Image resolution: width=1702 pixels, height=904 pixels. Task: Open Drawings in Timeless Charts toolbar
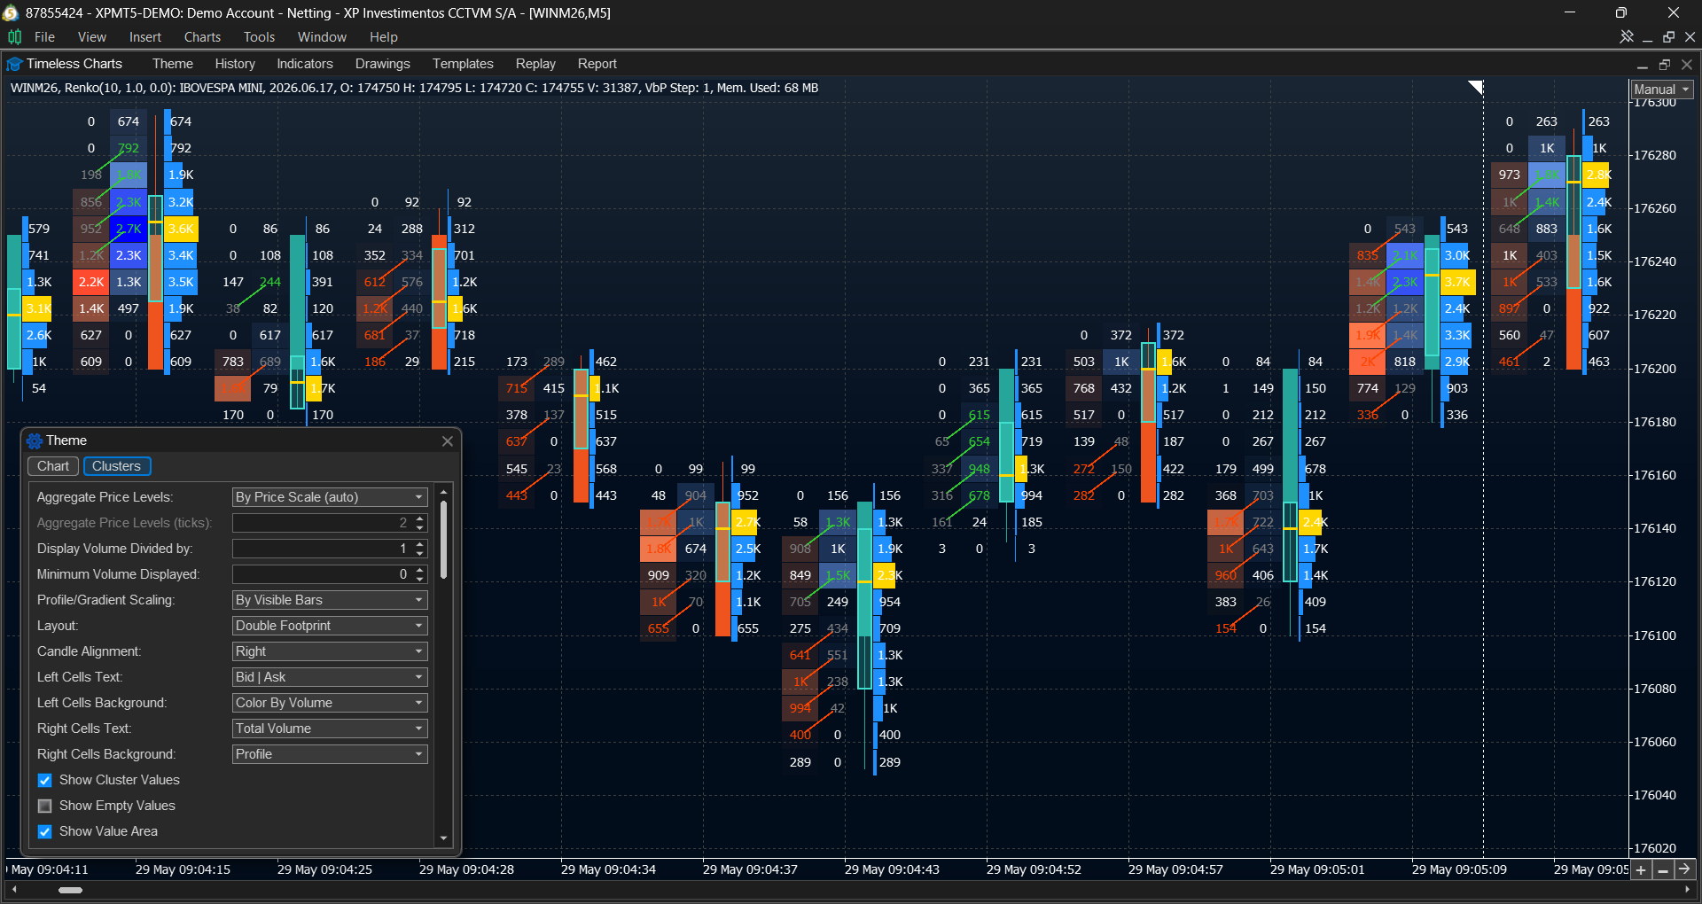pos(383,64)
